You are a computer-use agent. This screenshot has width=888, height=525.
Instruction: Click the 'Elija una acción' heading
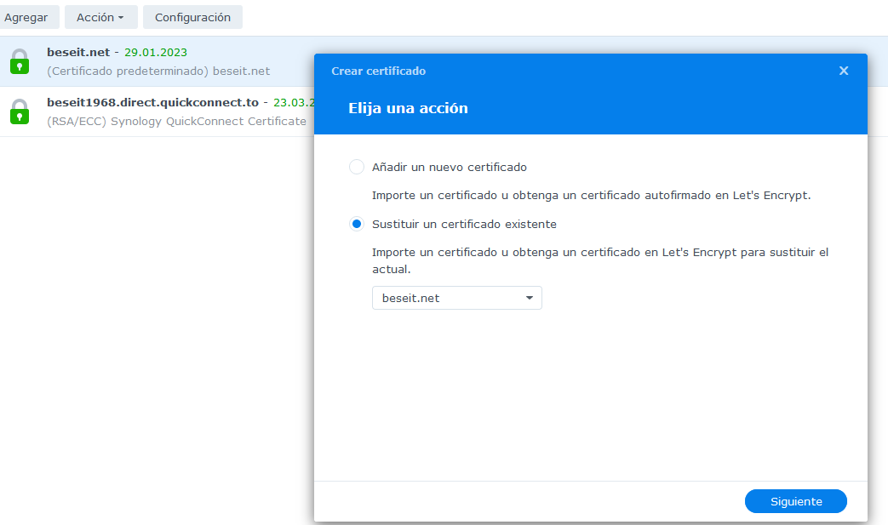(408, 108)
